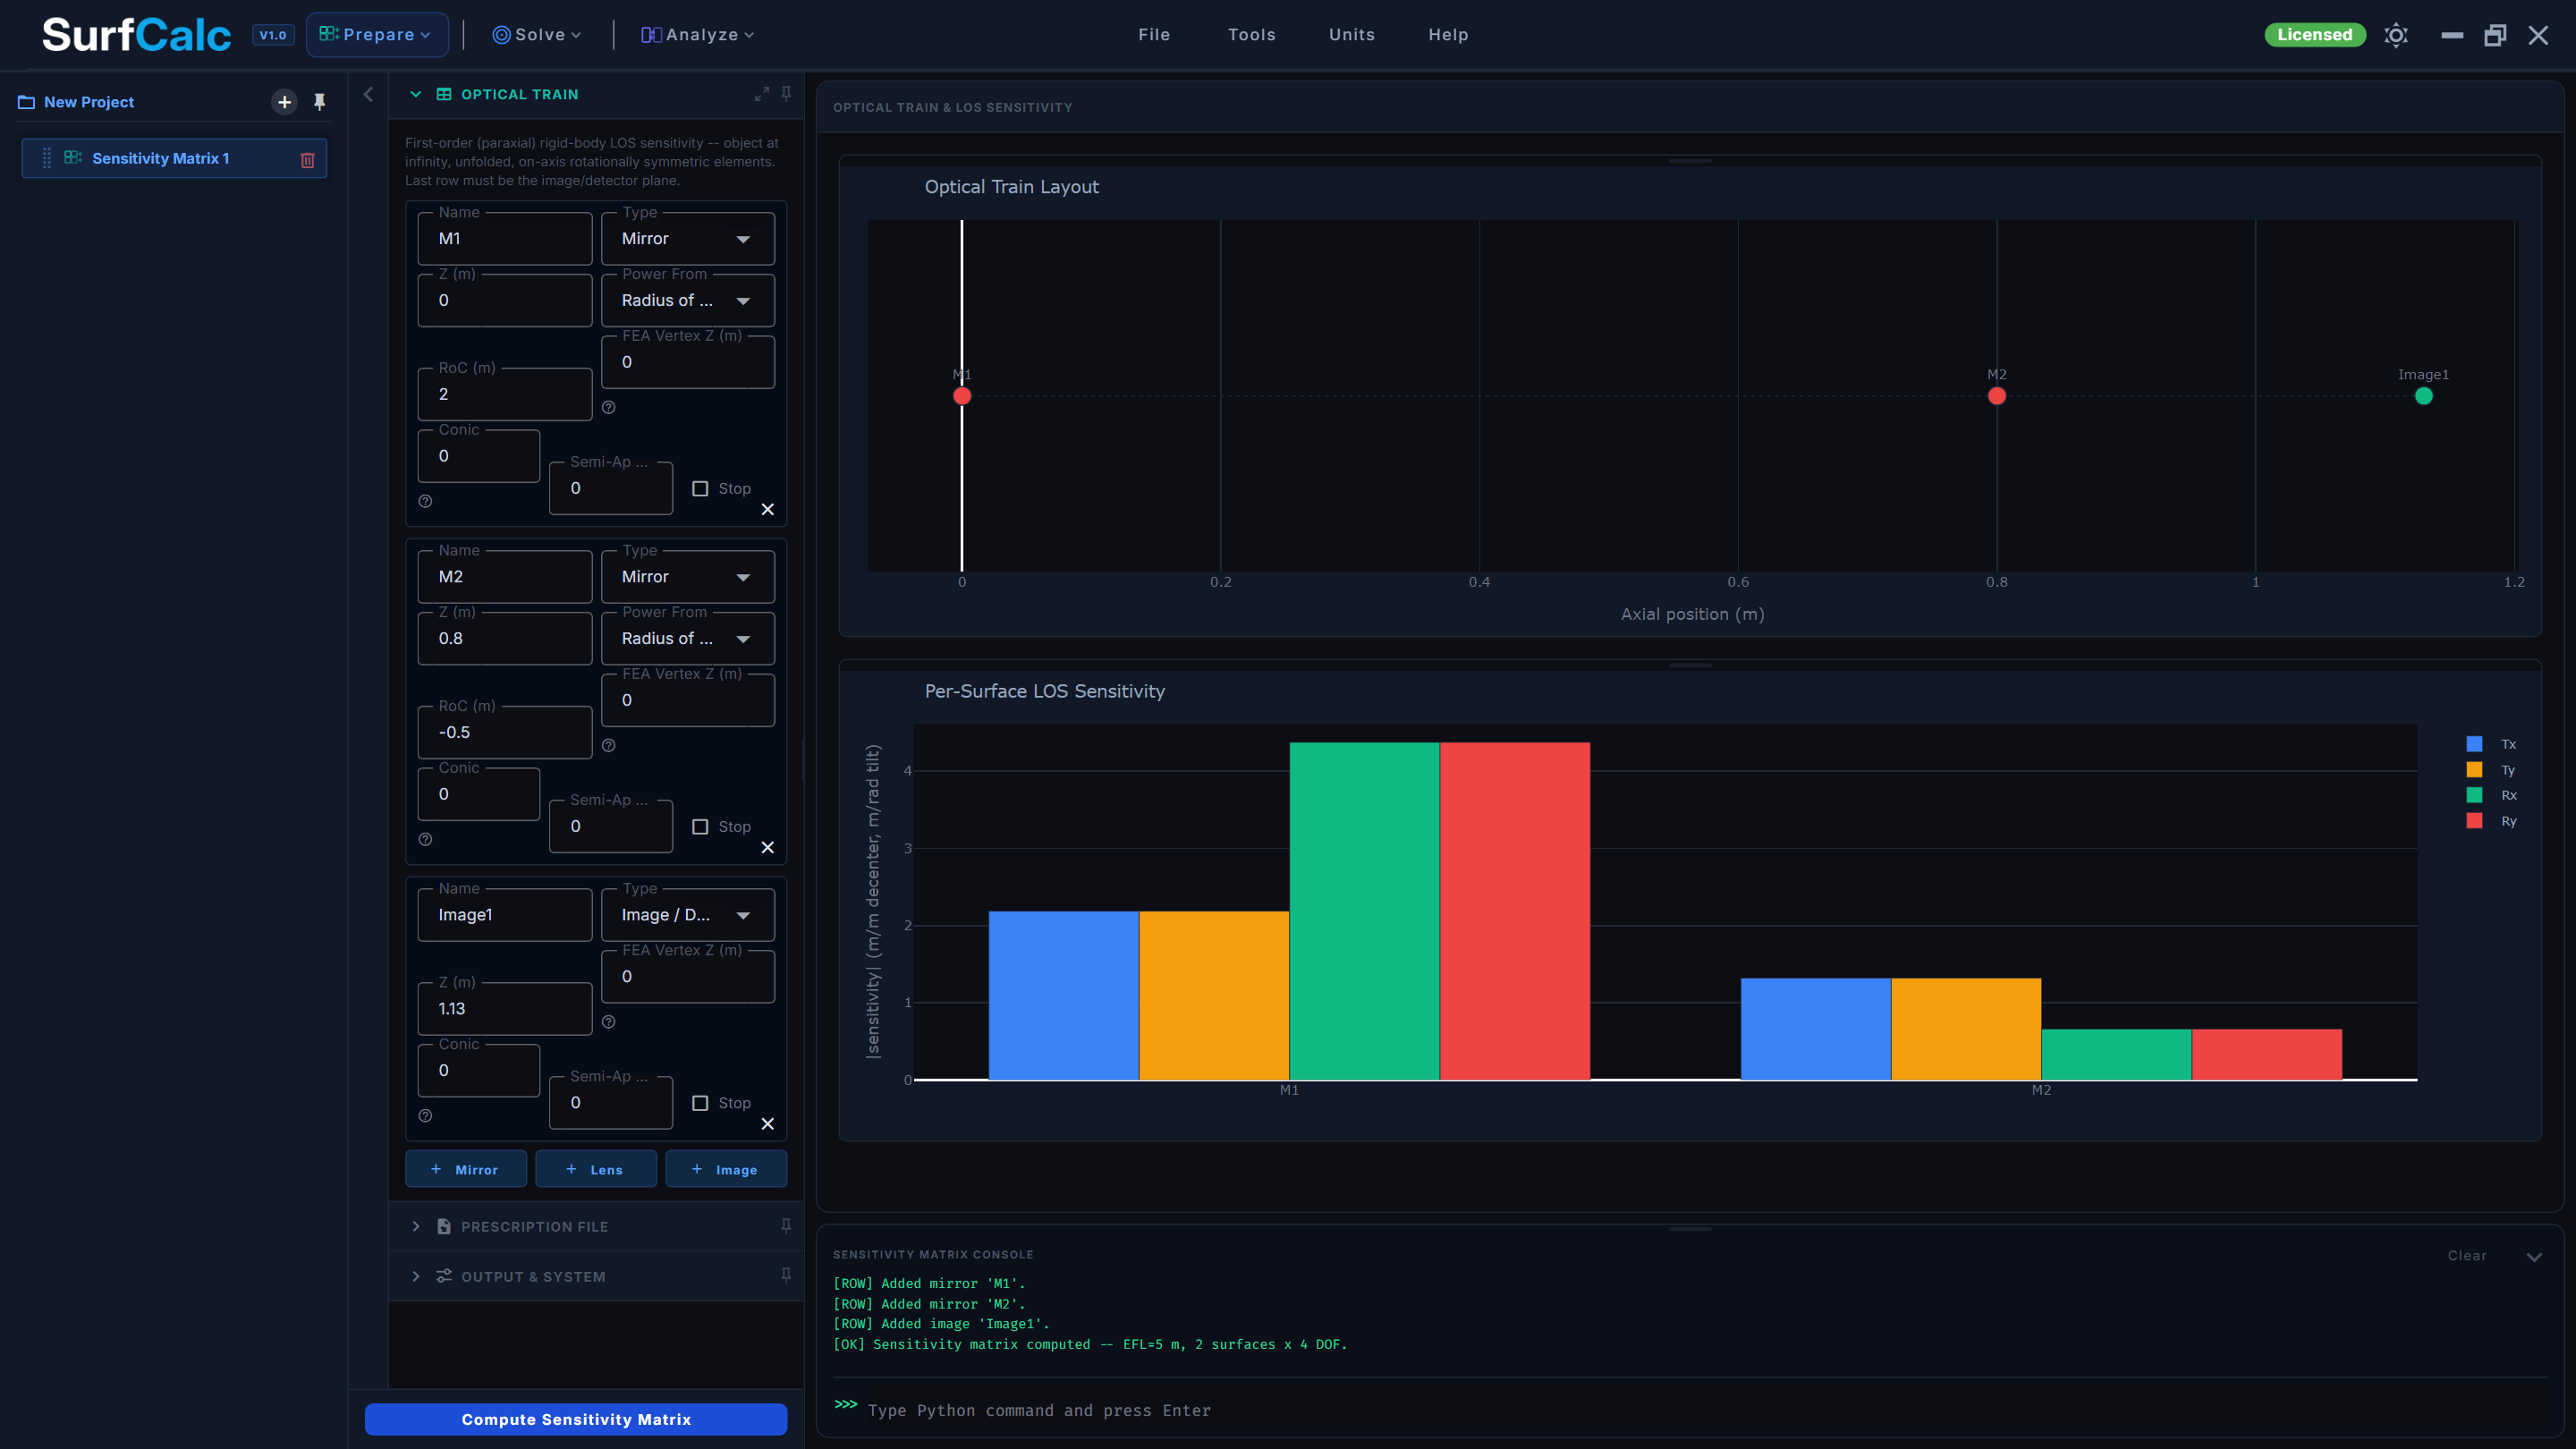Toggle Rx series in chart legend

coord(2491,795)
